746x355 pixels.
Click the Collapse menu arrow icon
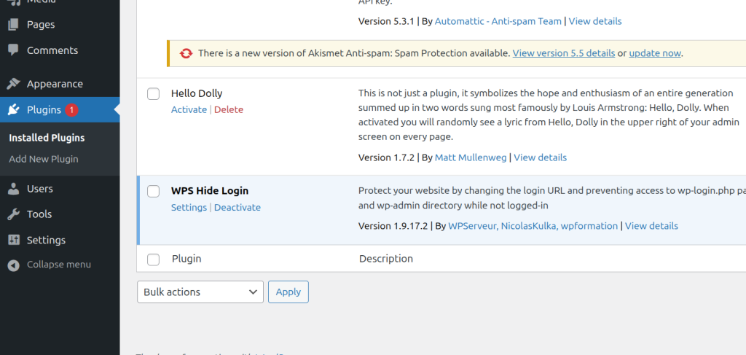pyautogui.click(x=13, y=265)
